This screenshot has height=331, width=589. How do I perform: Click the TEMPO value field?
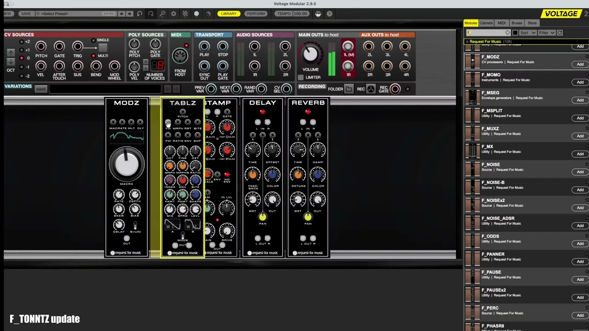(x=300, y=14)
